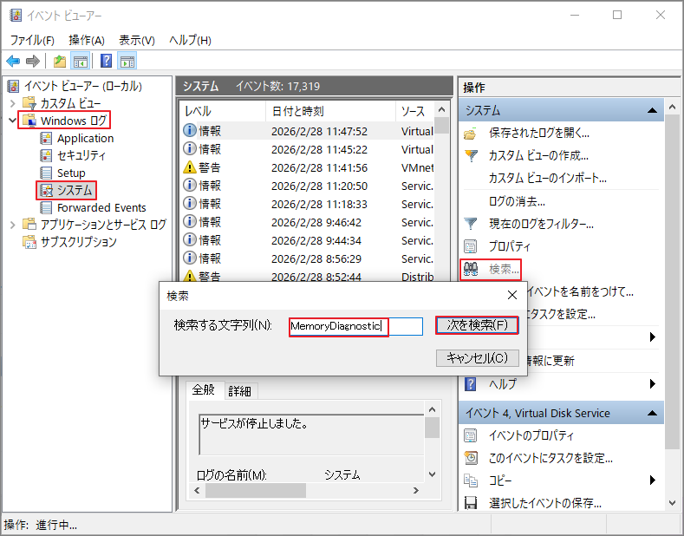Image resolution: width=684 pixels, height=536 pixels.
Task: Select event row dated 9:44:34
Action: pos(307,241)
